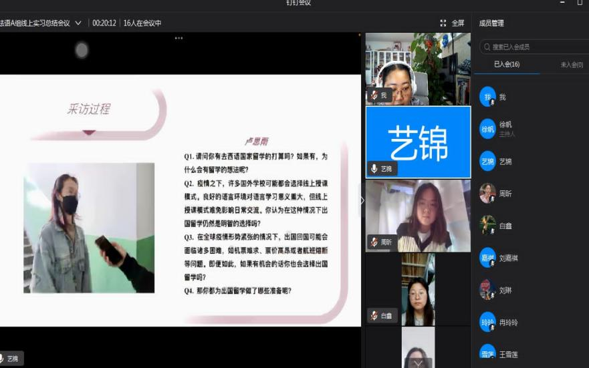Select the 艺锦 blue video tile

click(418, 142)
